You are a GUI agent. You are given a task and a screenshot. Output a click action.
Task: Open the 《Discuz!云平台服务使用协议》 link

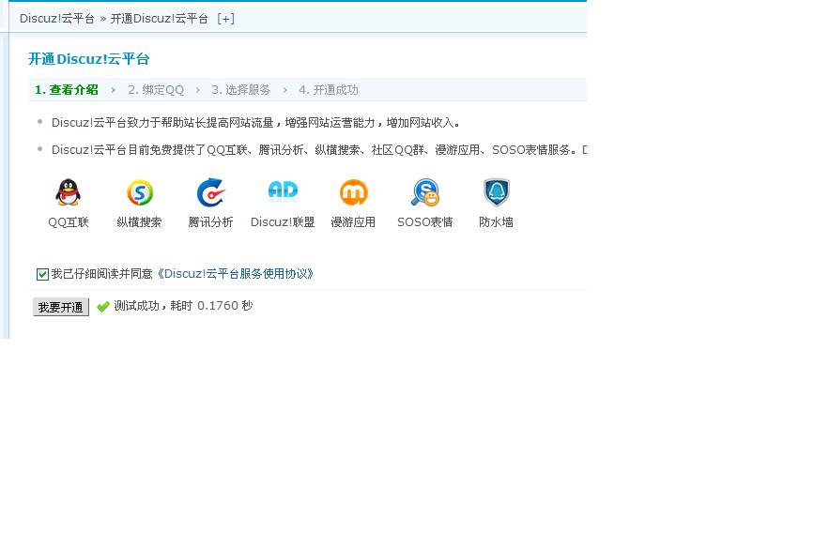click(235, 273)
